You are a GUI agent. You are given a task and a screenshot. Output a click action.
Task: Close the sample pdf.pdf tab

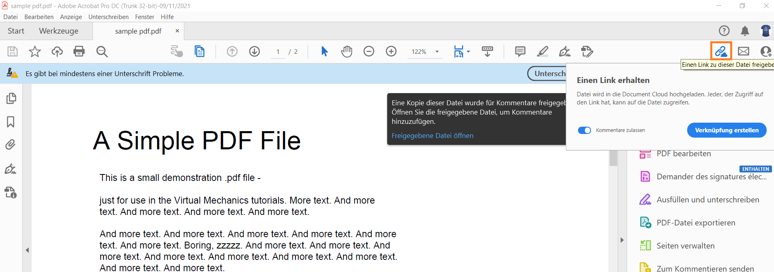[x=177, y=31]
